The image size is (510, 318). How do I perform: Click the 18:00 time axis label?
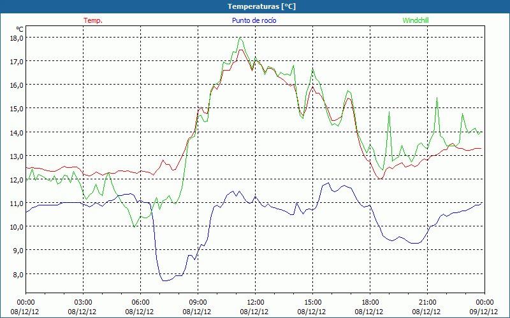[x=370, y=303]
